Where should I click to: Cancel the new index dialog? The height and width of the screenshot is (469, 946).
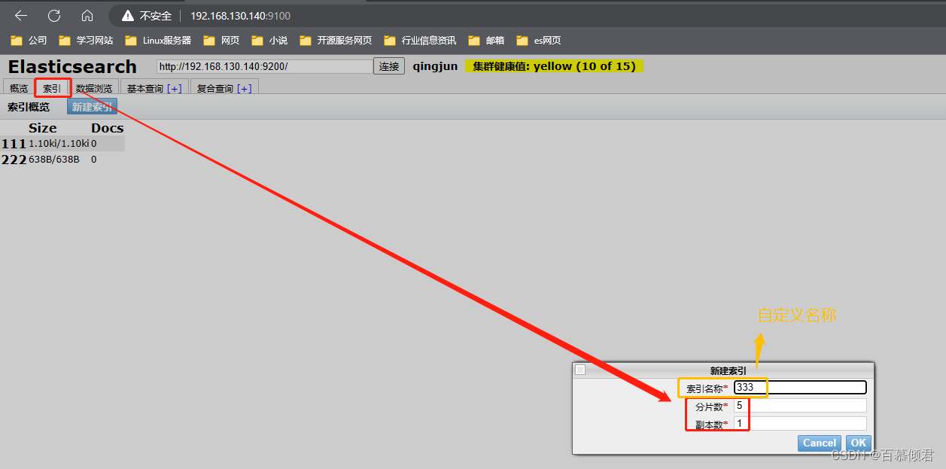click(820, 443)
